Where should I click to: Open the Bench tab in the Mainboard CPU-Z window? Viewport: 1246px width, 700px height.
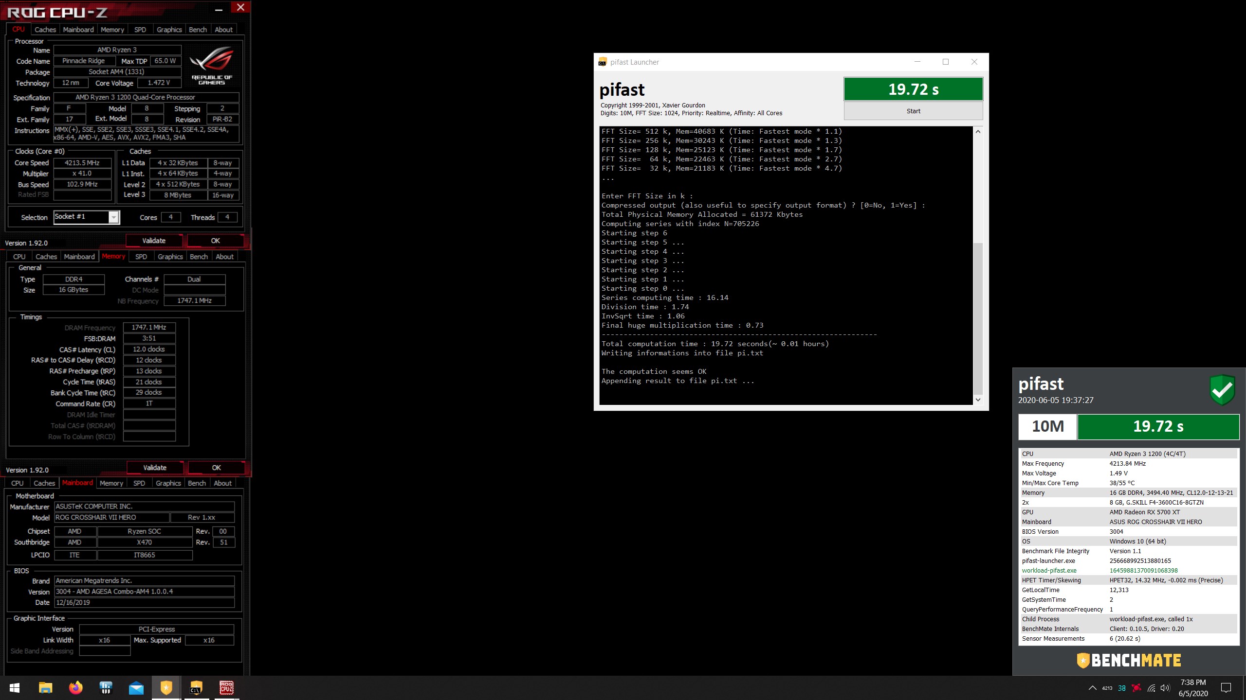197,483
